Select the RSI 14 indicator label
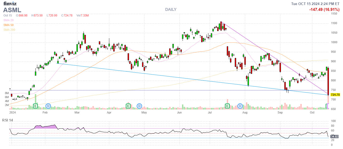The height and width of the screenshot is (149, 343). 8,120
